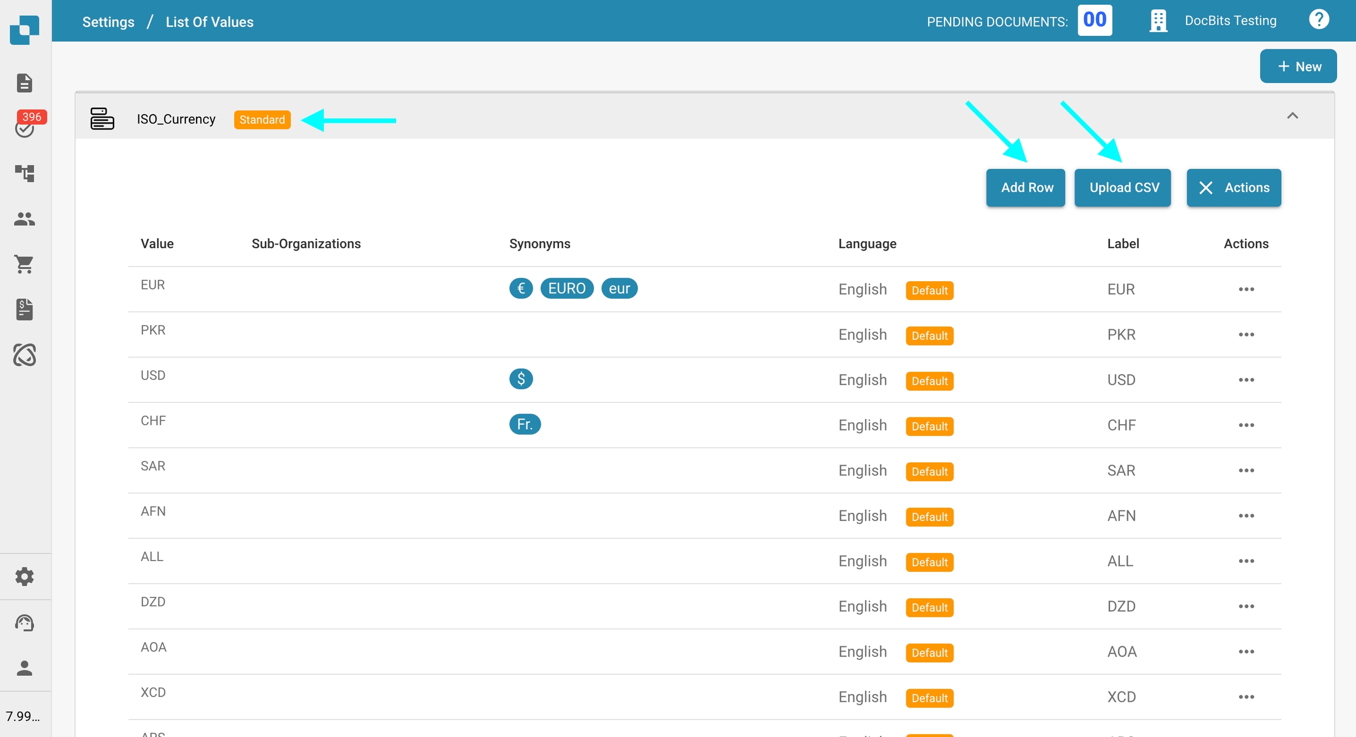
Task: Open the support headset icon
Action: point(25,622)
